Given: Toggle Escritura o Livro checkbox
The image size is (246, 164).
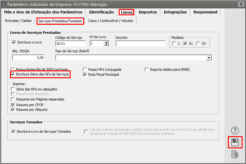Looking at the screenshot, I should coord(14,43).
